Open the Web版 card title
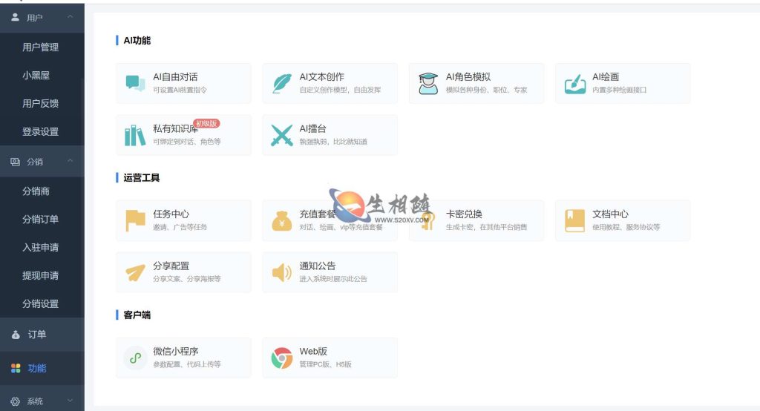Image resolution: width=760 pixels, height=411 pixels. coord(313,351)
